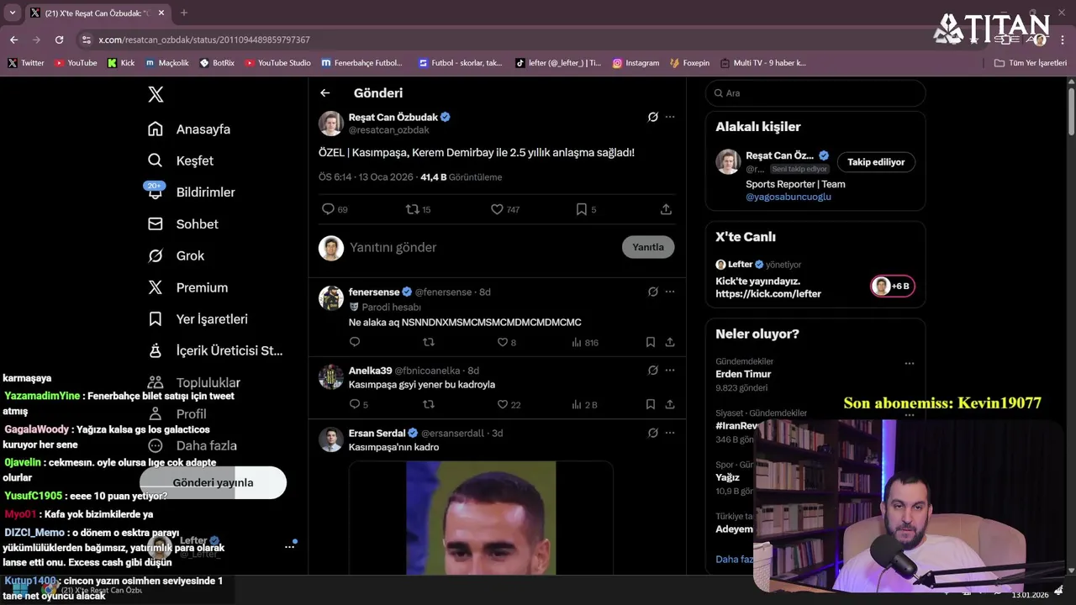Open Reşat Can Özbudak profile name in post
The height and width of the screenshot is (605, 1076).
(394, 117)
